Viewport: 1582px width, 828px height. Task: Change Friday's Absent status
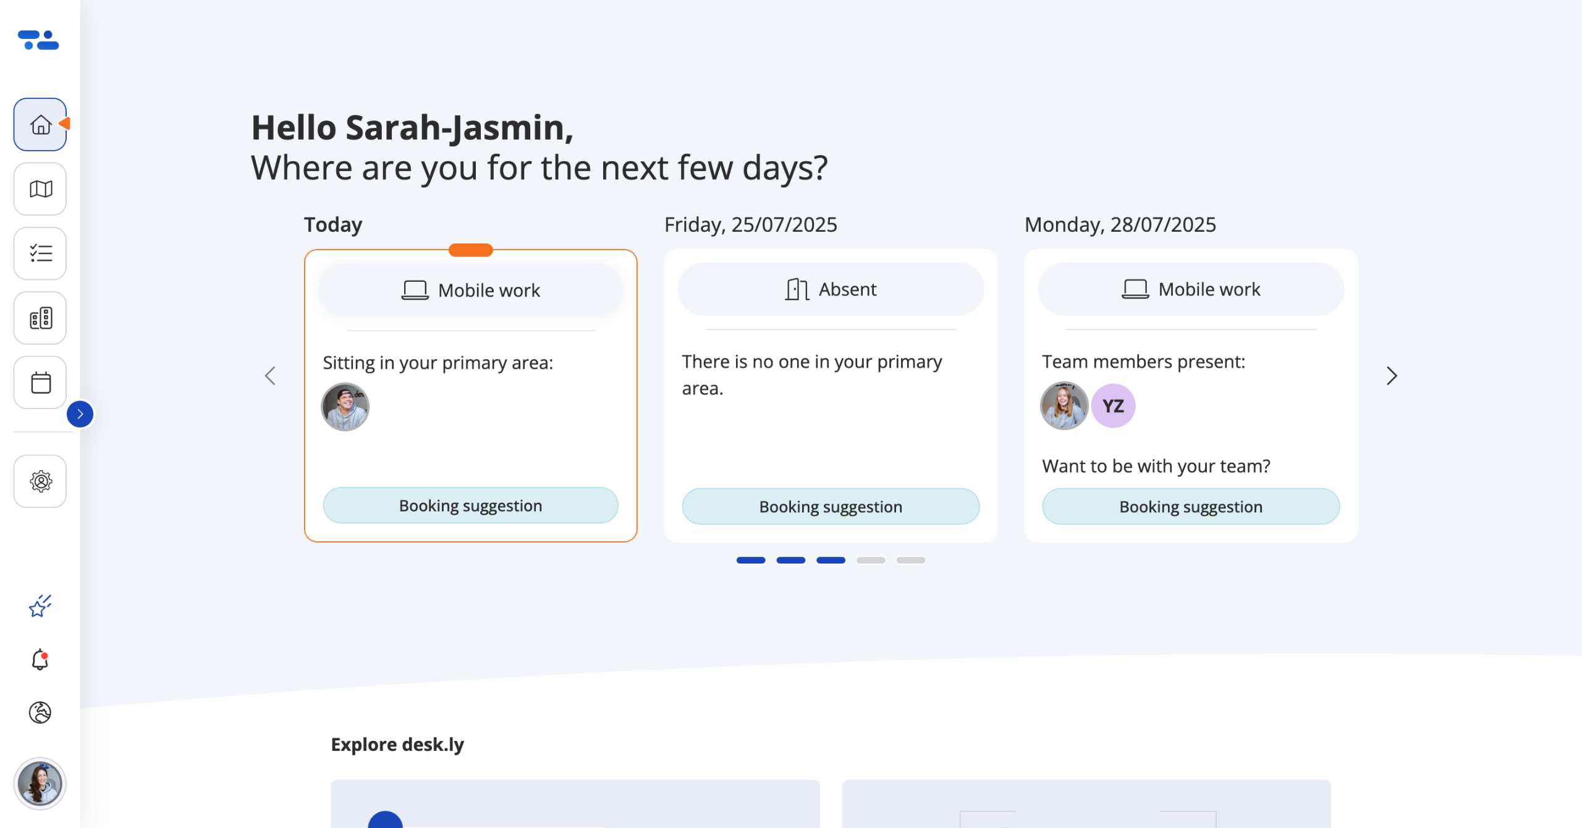point(831,289)
